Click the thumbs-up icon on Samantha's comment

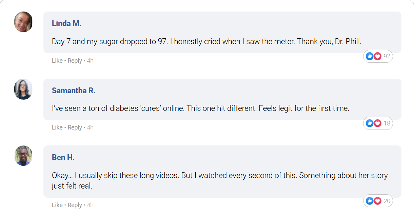tap(370, 123)
